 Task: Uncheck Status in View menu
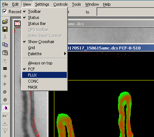tap(44, 17)
